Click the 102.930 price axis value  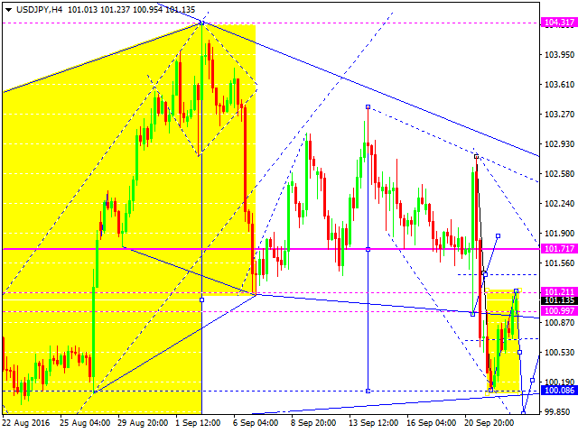click(x=560, y=144)
